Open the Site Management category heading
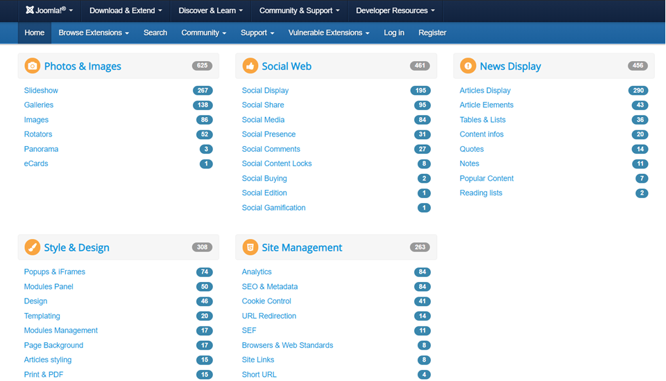 click(x=302, y=247)
